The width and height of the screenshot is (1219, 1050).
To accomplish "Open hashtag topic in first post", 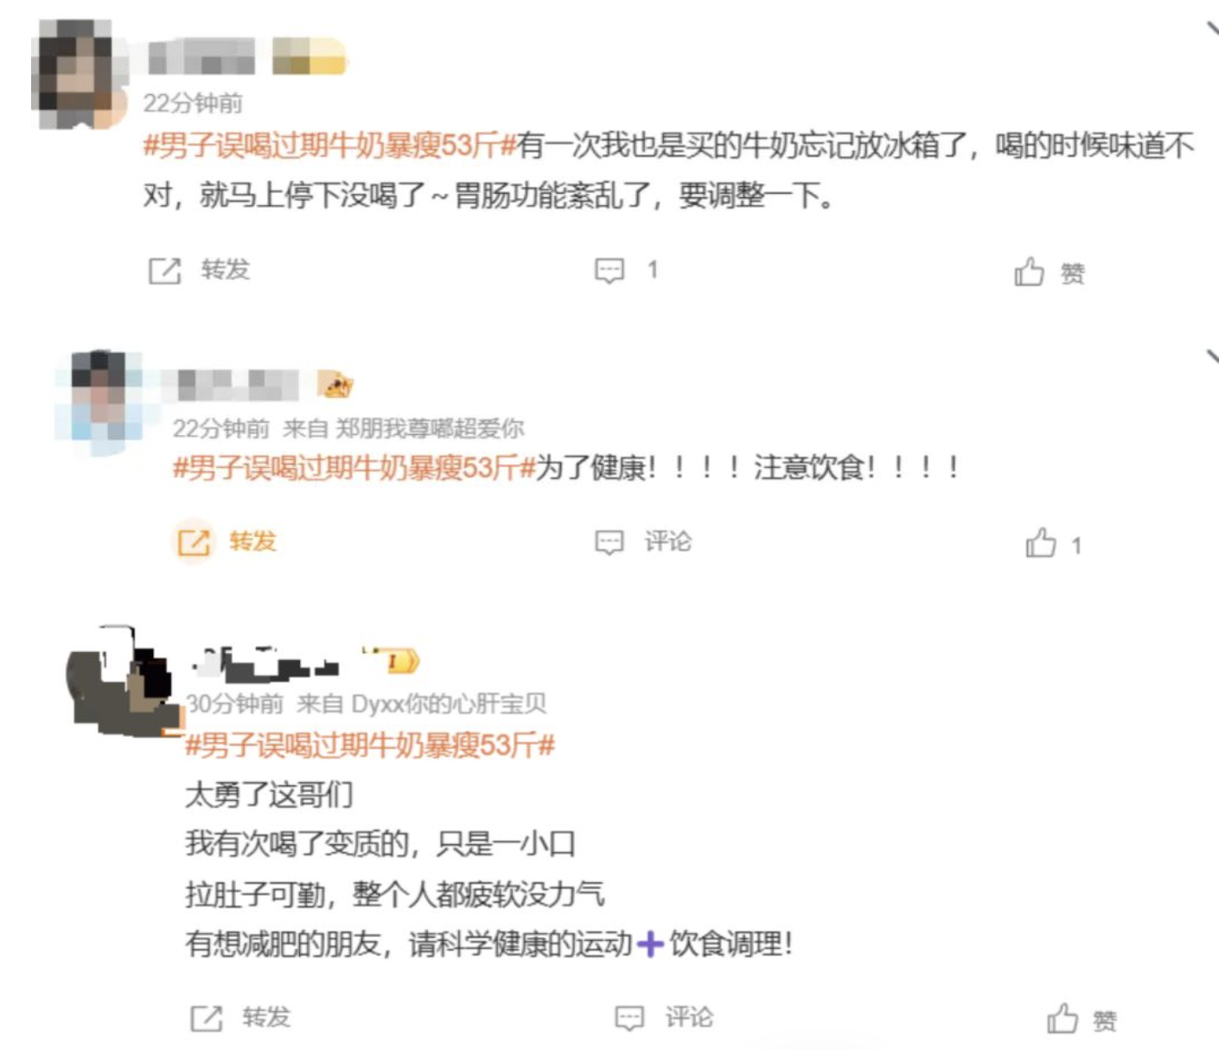I will 329,145.
